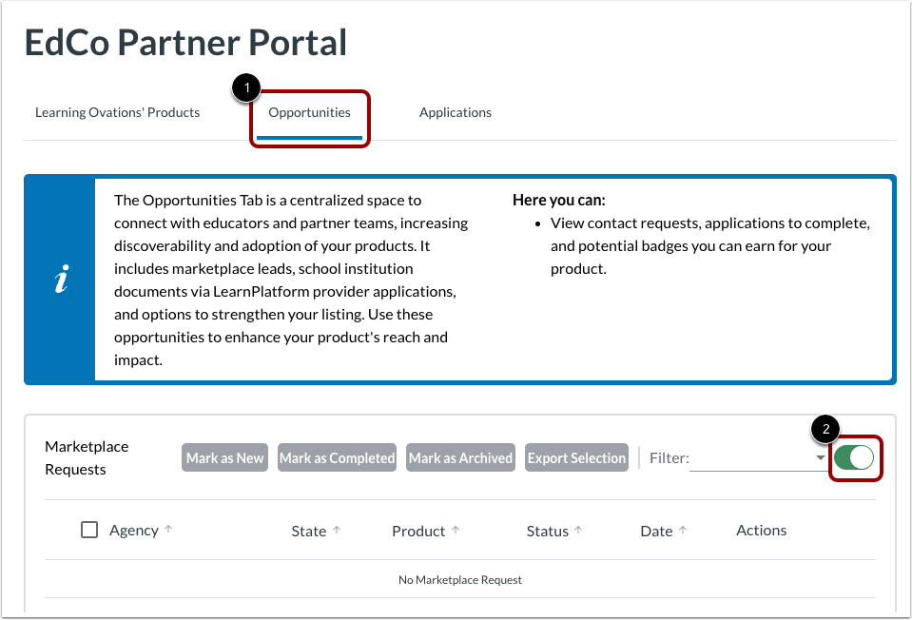Click the Marketplace Requests label
912x620 pixels.
[x=87, y=457]
